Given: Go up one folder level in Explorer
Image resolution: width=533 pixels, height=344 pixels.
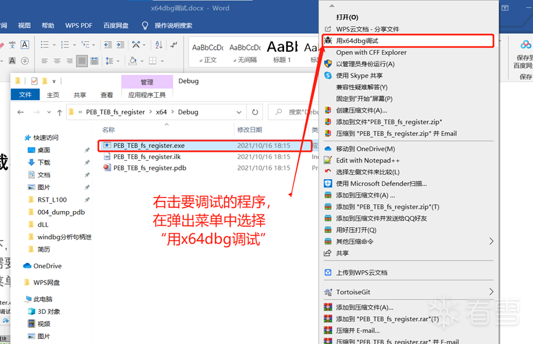Looking at the screenshot, I should [x=60, y=113].
